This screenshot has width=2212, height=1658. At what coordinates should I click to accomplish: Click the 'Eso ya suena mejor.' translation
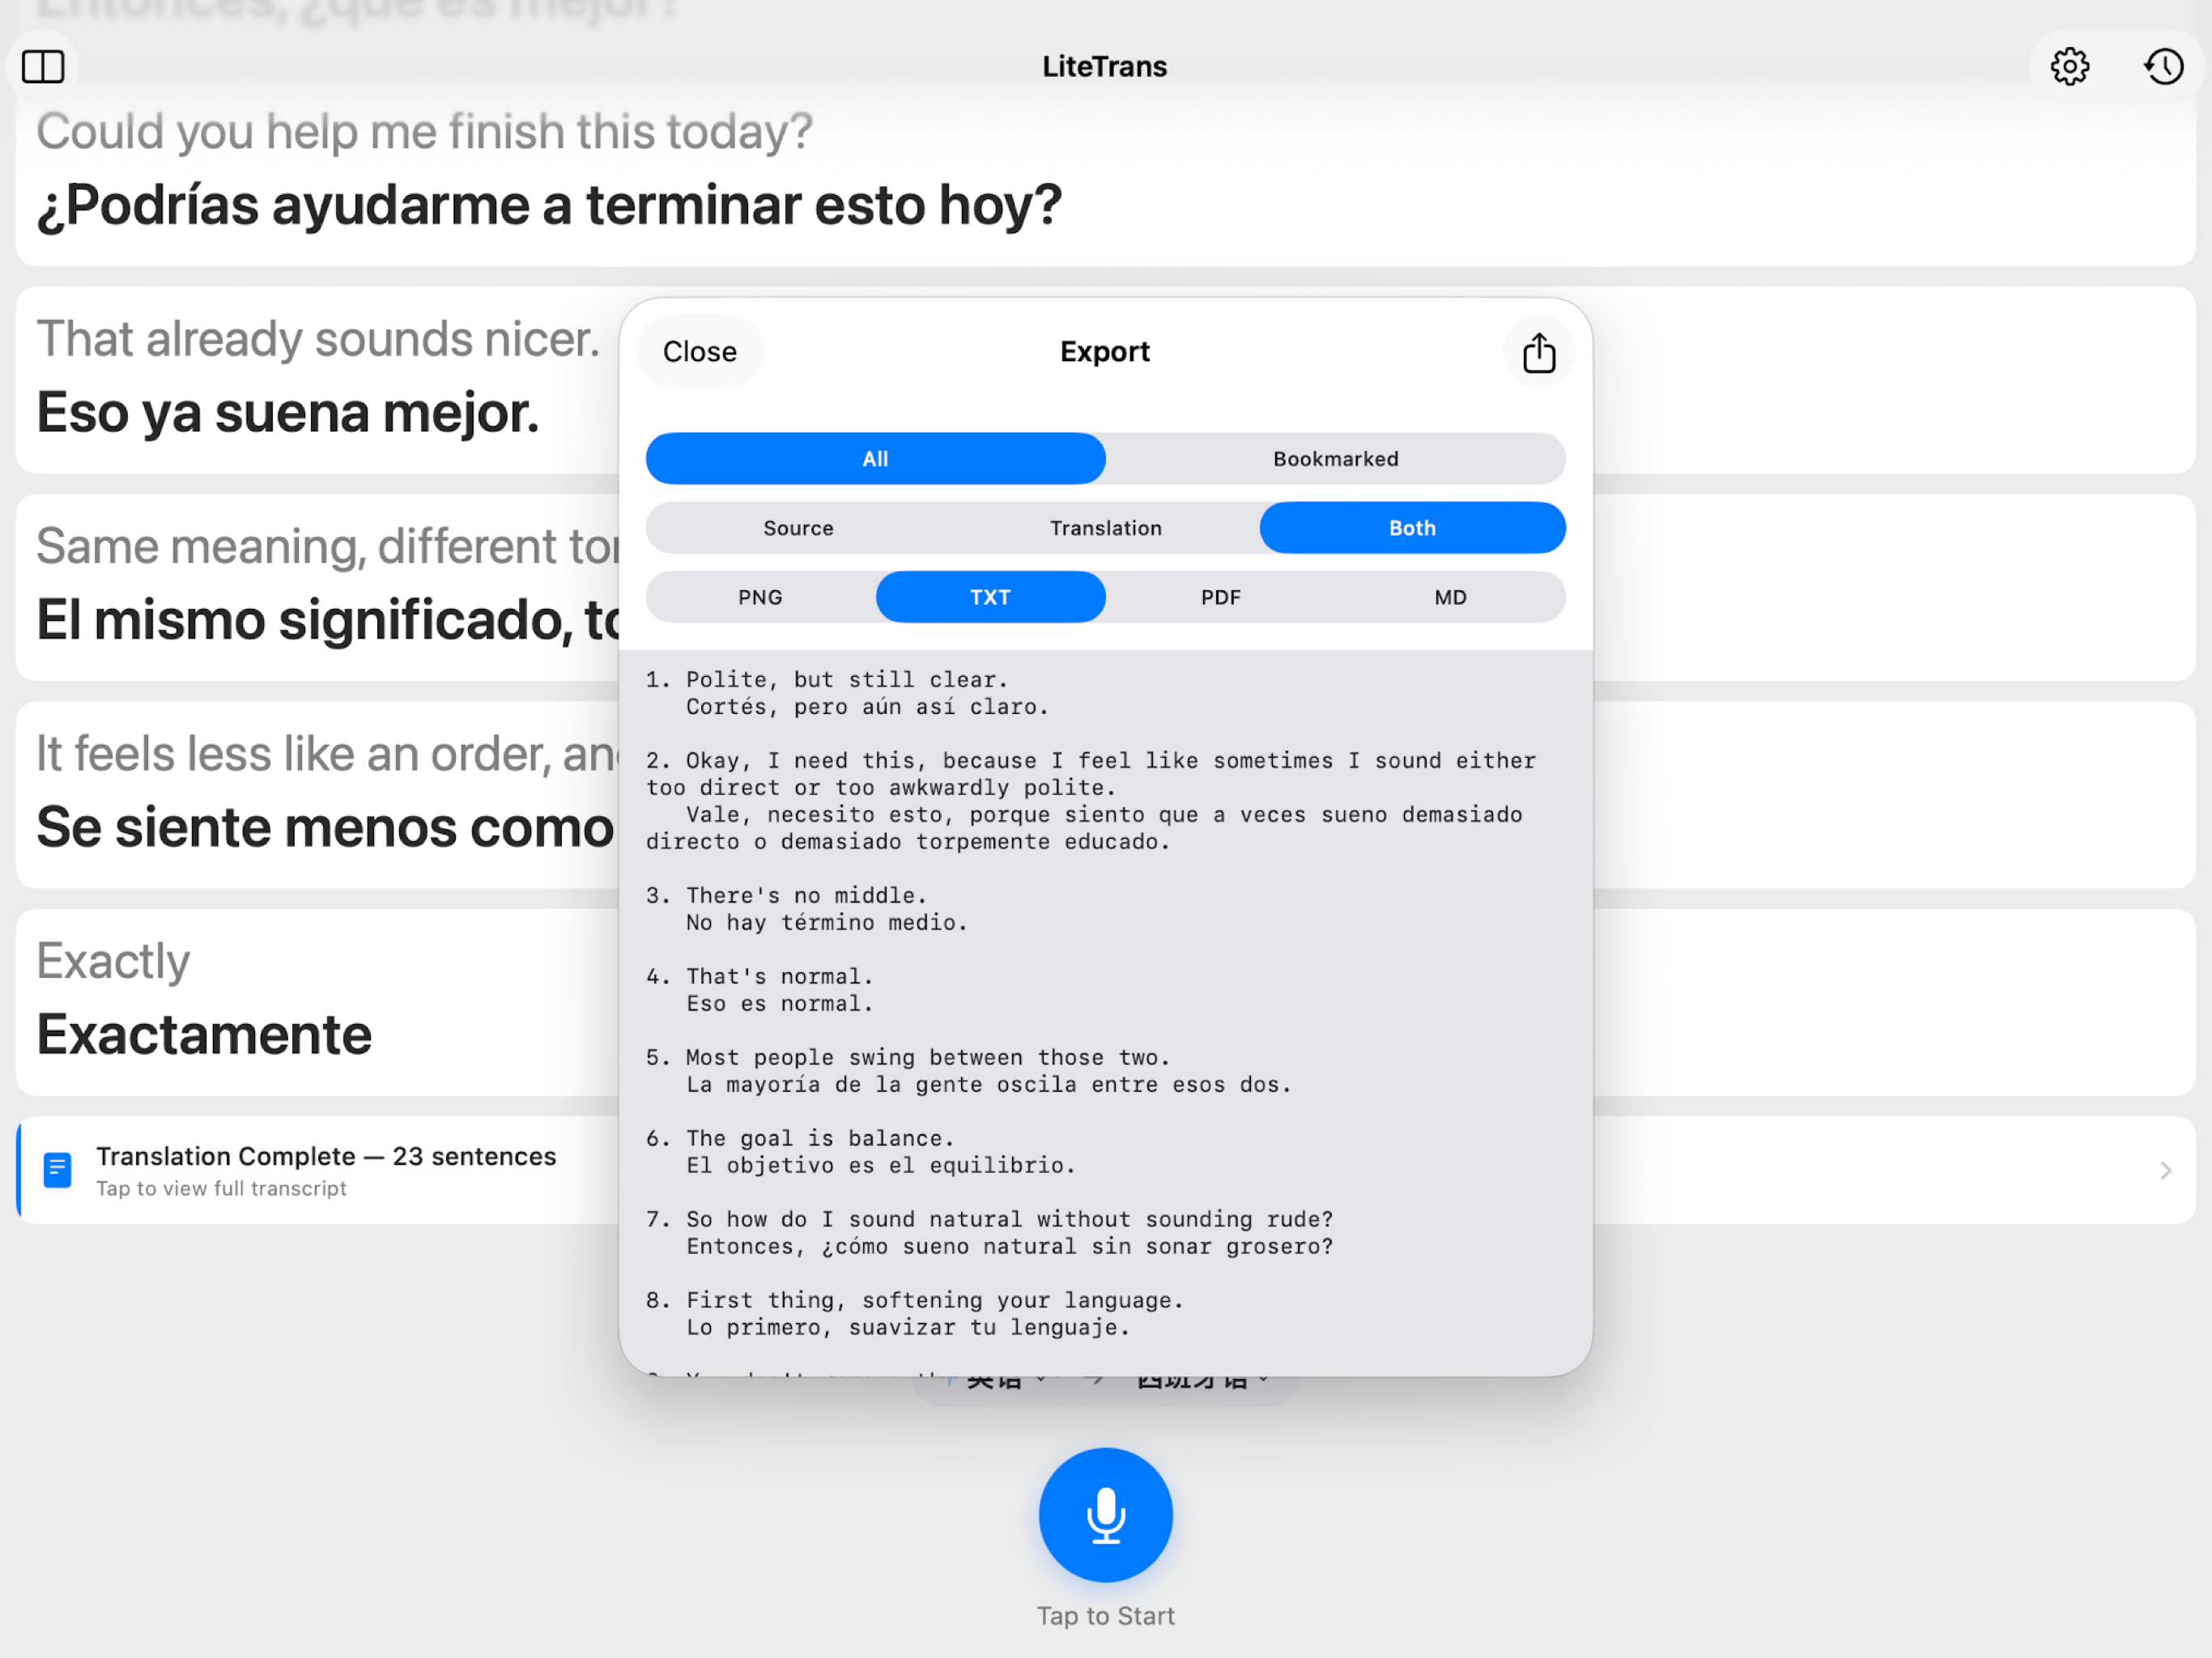point(288,413)
